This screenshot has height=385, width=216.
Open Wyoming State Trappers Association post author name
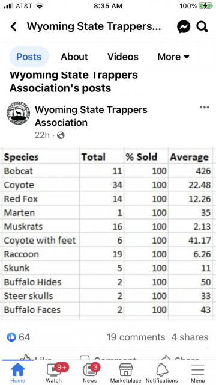pos(91,116)
